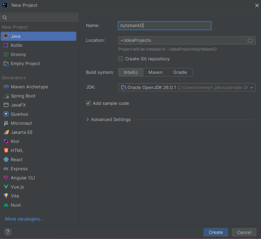This screenshot has height=239, width=261.
Task: Click the React atom icon
Action: point(6,160)
